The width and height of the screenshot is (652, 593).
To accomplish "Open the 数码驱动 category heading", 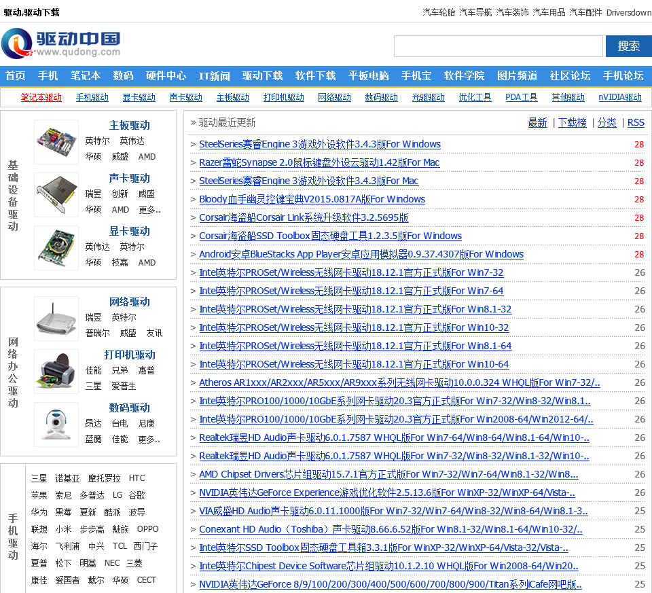I will 129,408.
